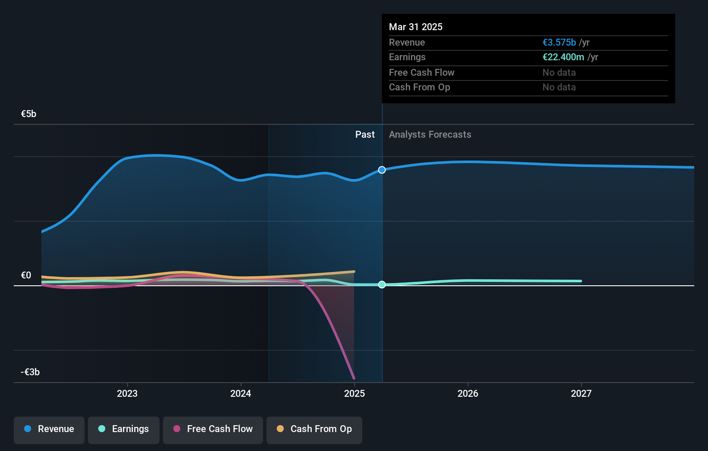Click the orange Cash From Op legend dot
The width and height of the screenshot is (708, 451).
280,429
